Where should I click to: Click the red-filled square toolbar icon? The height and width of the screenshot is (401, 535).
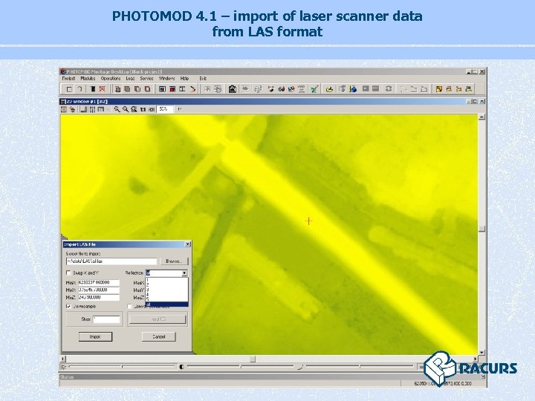point(172,89)
